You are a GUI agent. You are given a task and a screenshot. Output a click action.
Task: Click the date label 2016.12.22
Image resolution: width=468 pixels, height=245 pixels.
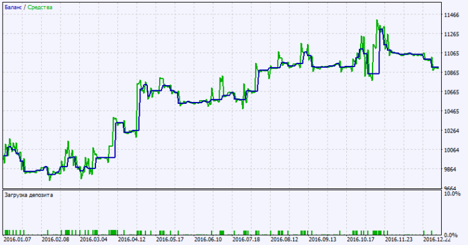437,239
